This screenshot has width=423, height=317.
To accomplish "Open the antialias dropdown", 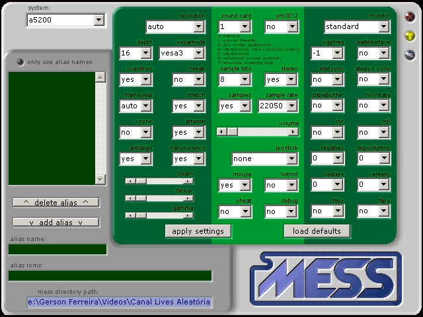I will coord(146,158).
